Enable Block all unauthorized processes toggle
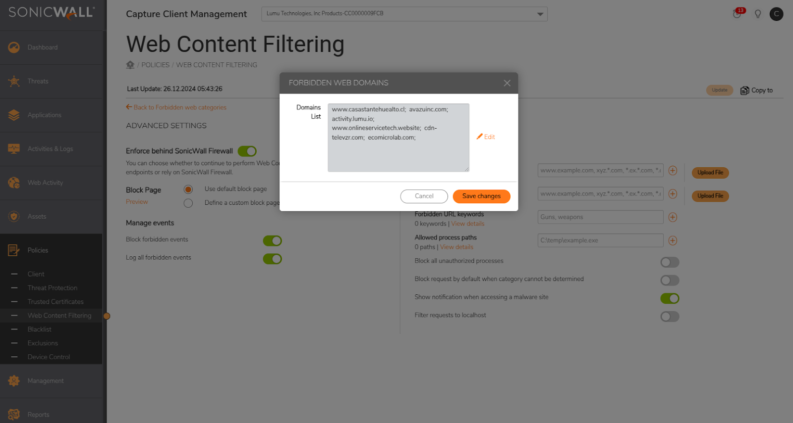This screenshot has height=423, width=793. tap(670, 262)
